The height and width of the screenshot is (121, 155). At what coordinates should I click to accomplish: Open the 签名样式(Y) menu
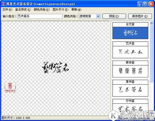point(23,10)
